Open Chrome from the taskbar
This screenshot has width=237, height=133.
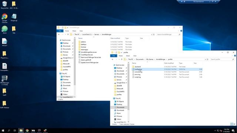tap(27, 130)
